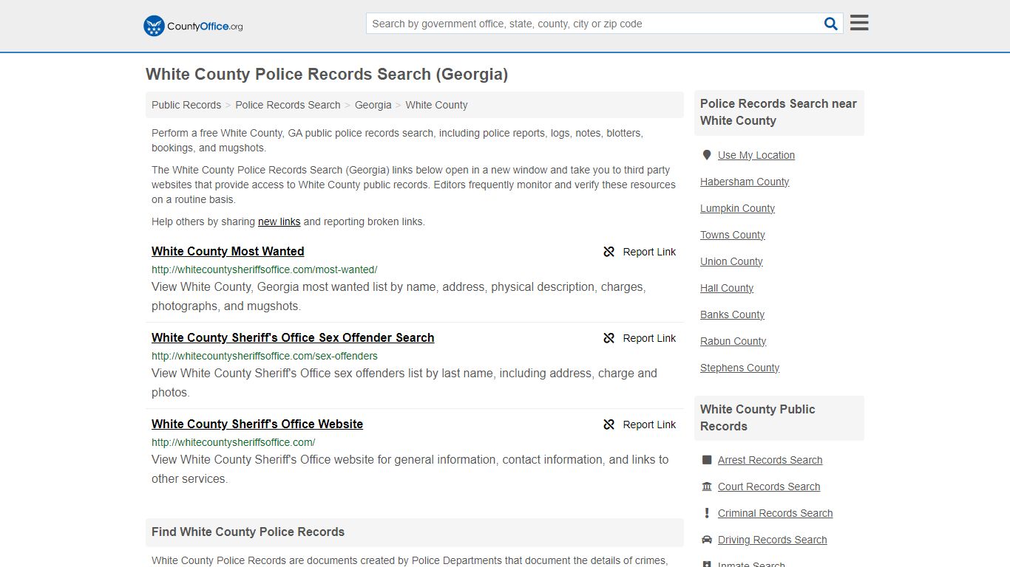Report Link for Sex Offender Search

(649, 338)
